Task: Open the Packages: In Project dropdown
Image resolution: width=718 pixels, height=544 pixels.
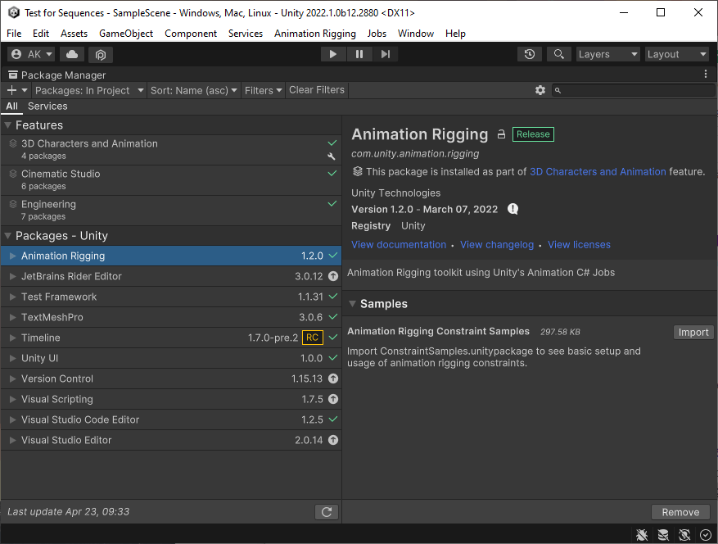Action: (x=89, y=90)
